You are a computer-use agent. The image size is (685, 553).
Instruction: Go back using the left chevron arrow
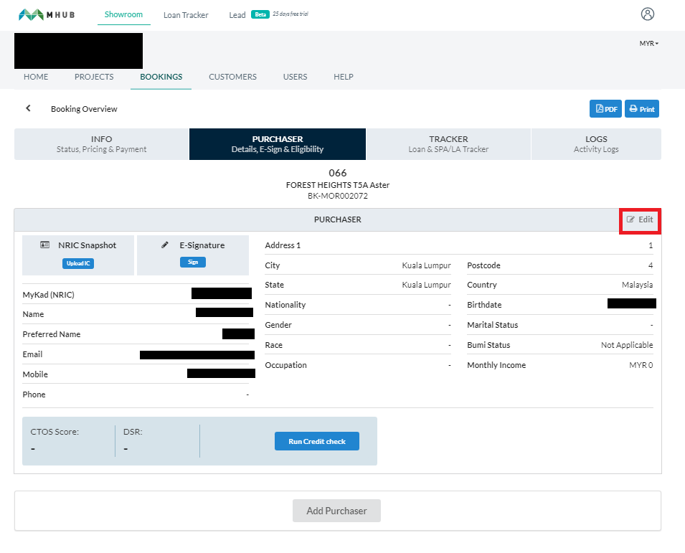(x=29, y=108)
